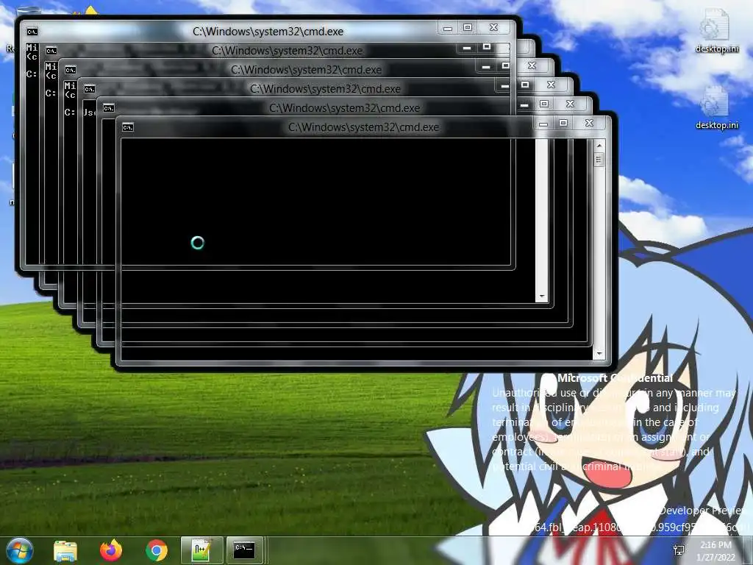Minimize the rearmost cmd.exe window

click(448, 28)
